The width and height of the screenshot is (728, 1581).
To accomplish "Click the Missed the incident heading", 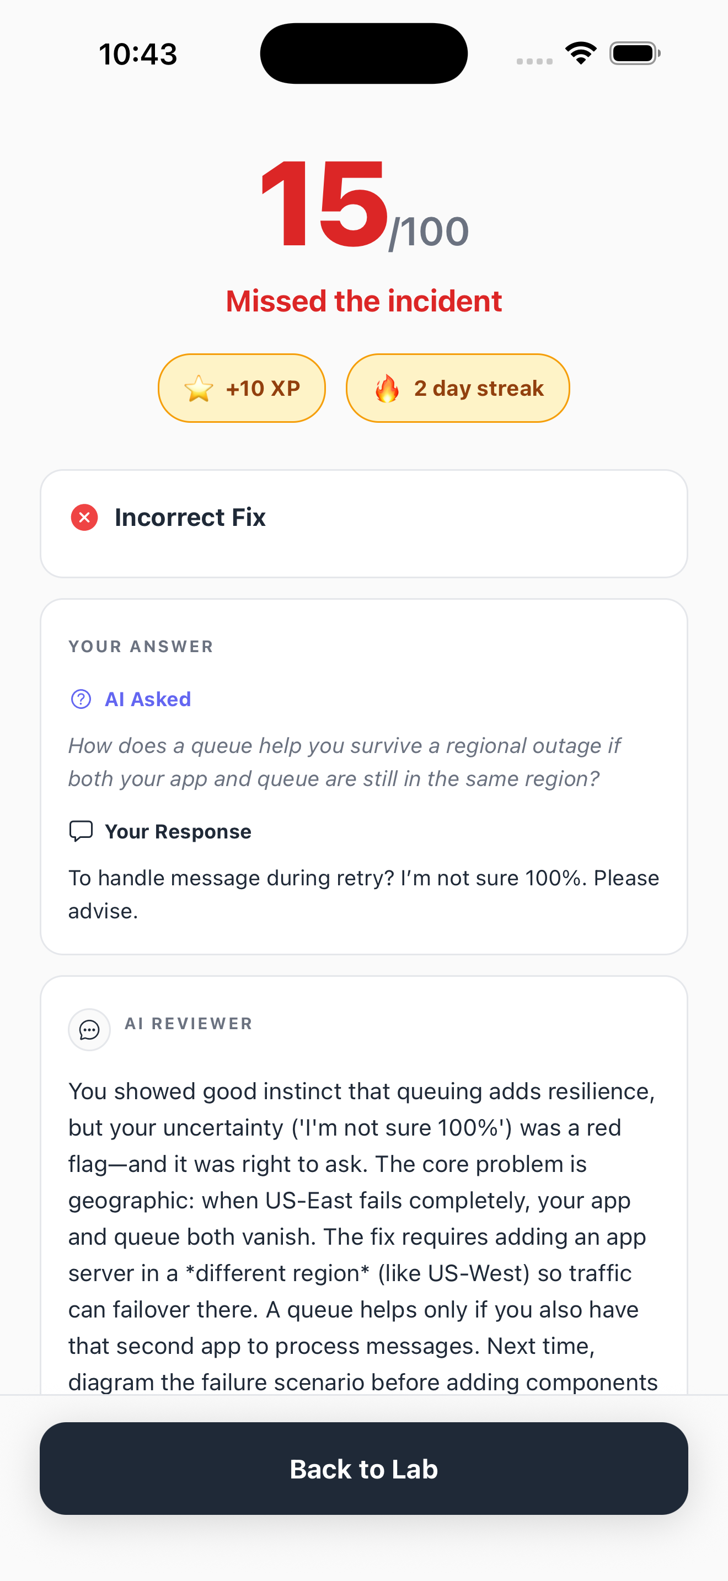I will click(x=364, y=301).
